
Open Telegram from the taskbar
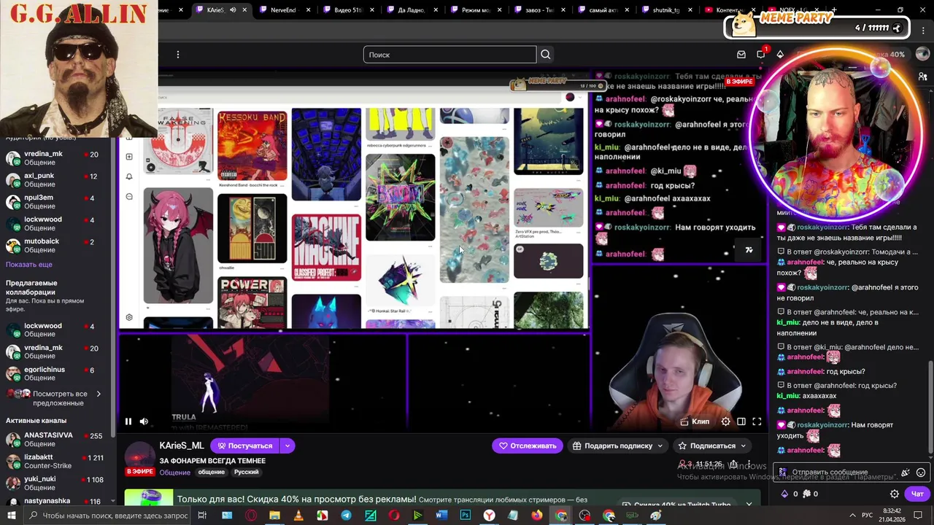tap(346, 516)
